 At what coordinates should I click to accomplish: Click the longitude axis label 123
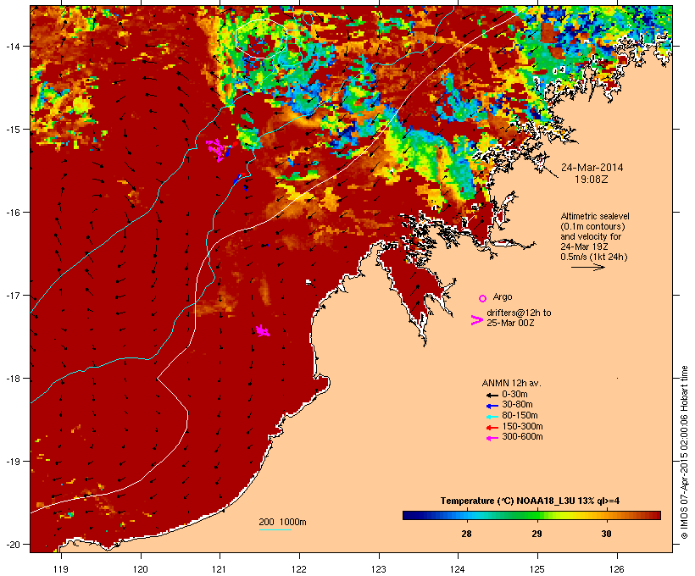coord(379,569)
